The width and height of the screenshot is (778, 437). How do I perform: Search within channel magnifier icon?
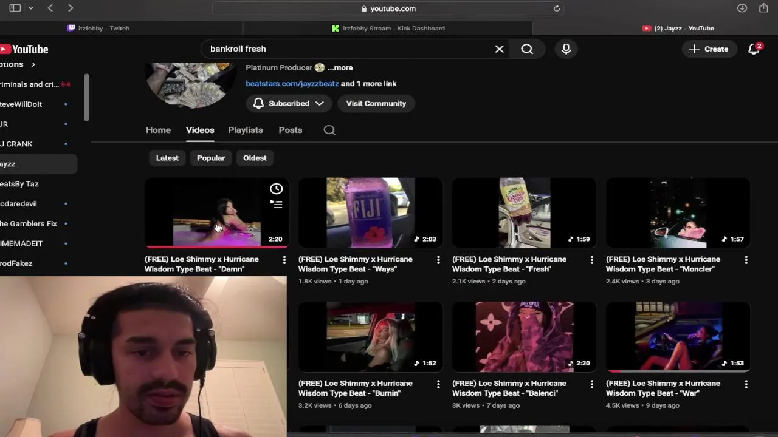(x=329, y=130)
